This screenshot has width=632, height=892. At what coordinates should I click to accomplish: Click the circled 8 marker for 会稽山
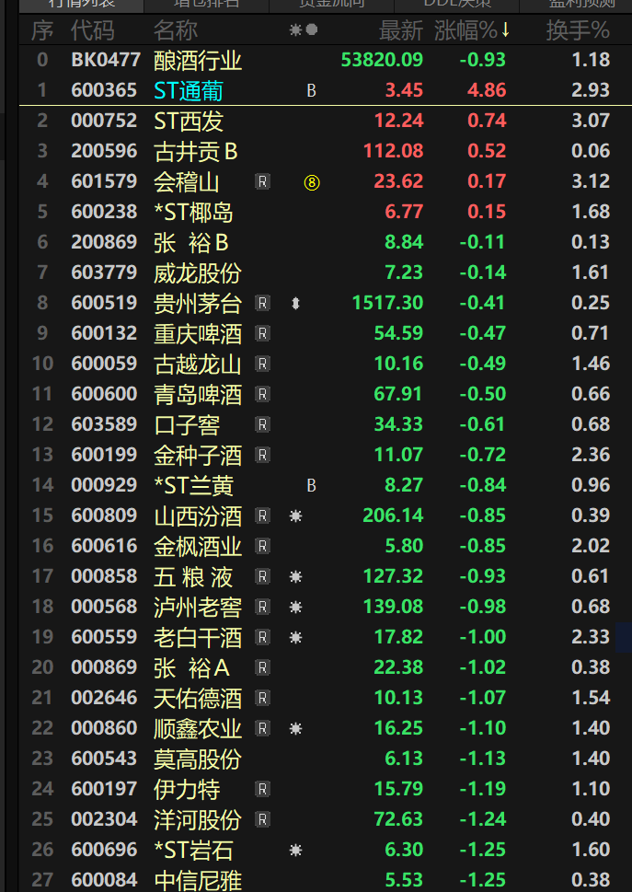tap(312, 182)
